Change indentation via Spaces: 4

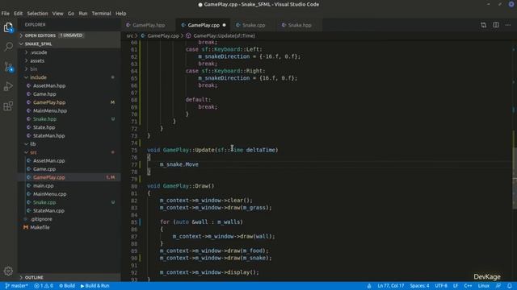click(419, 286)
